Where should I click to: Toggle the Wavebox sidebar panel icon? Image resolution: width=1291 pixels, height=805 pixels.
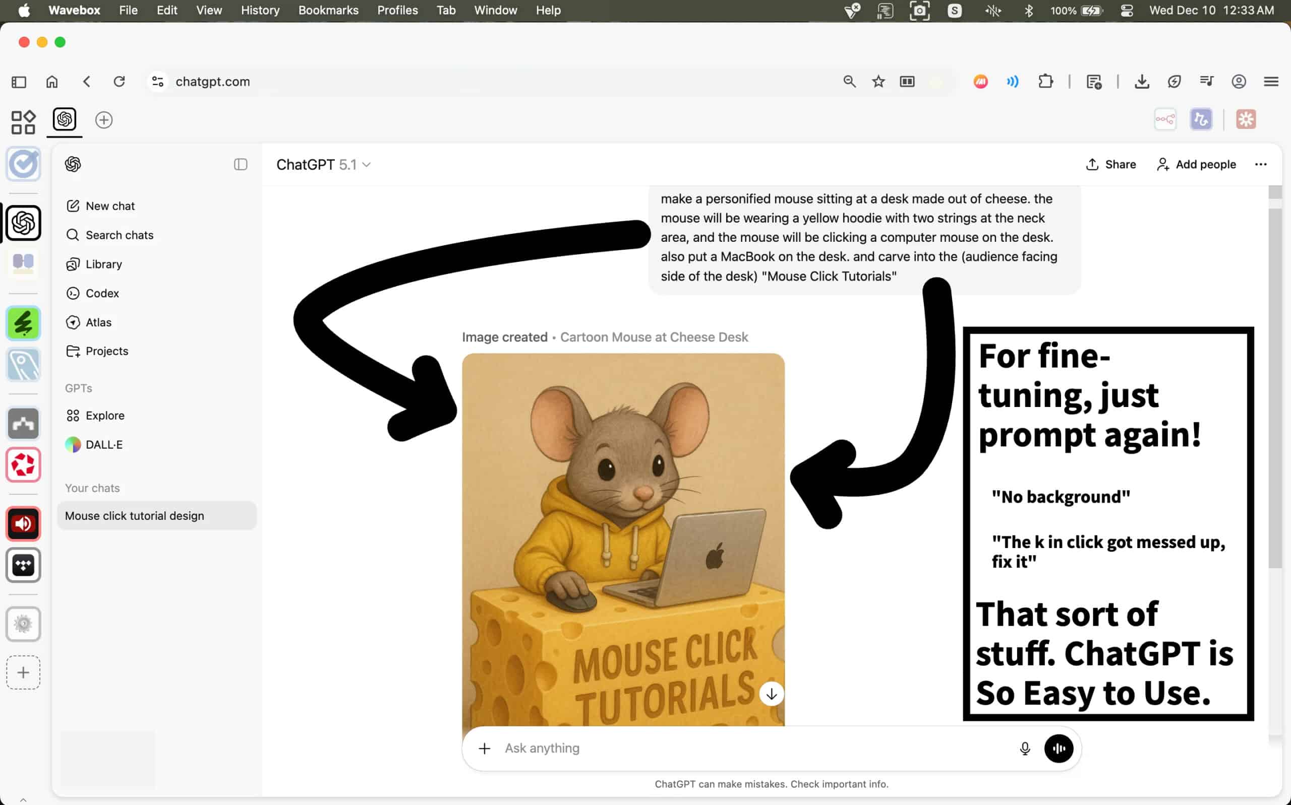click(x=19, y=82)
